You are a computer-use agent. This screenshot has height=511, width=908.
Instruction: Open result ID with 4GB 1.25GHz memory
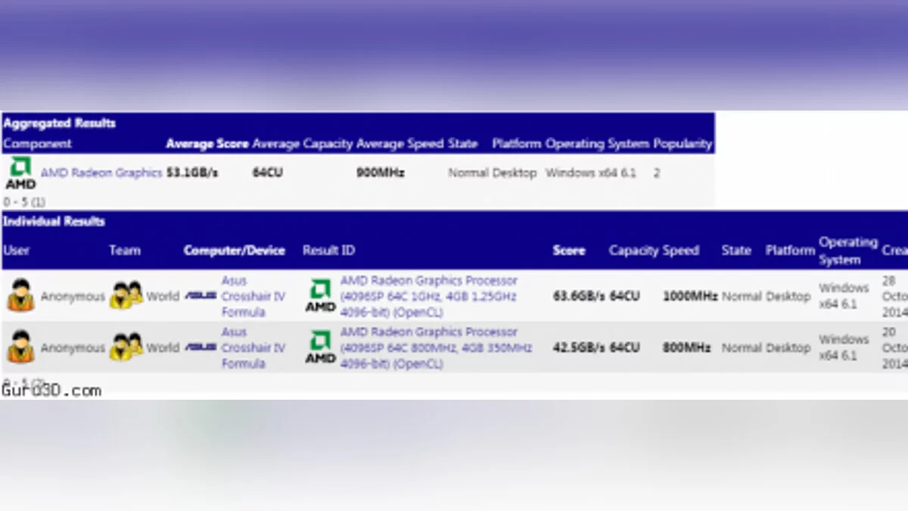click(x=429, y=296)
